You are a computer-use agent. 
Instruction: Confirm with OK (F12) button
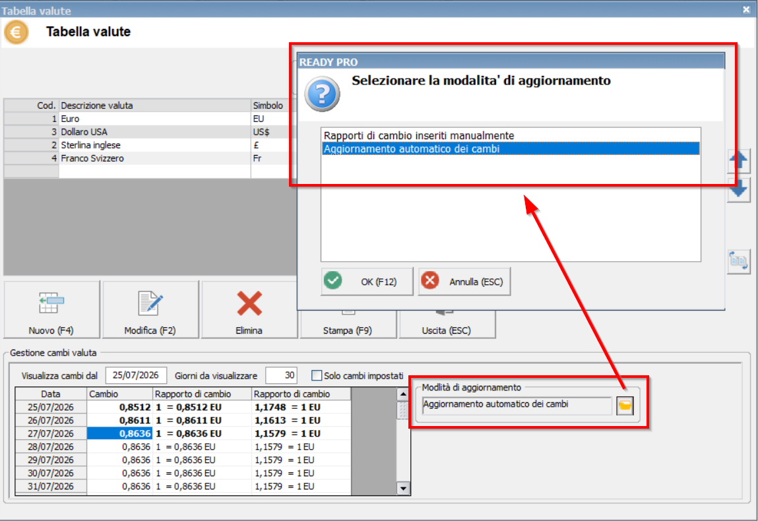point(367,282)
